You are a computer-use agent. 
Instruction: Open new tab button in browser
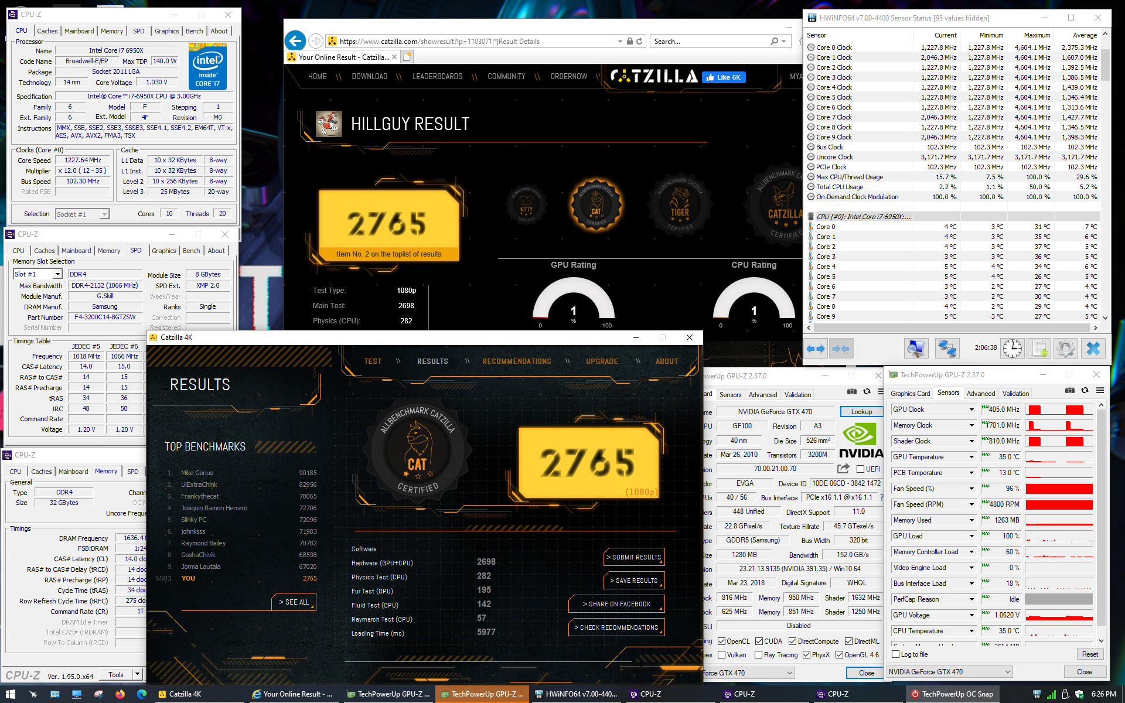point(407,57)
